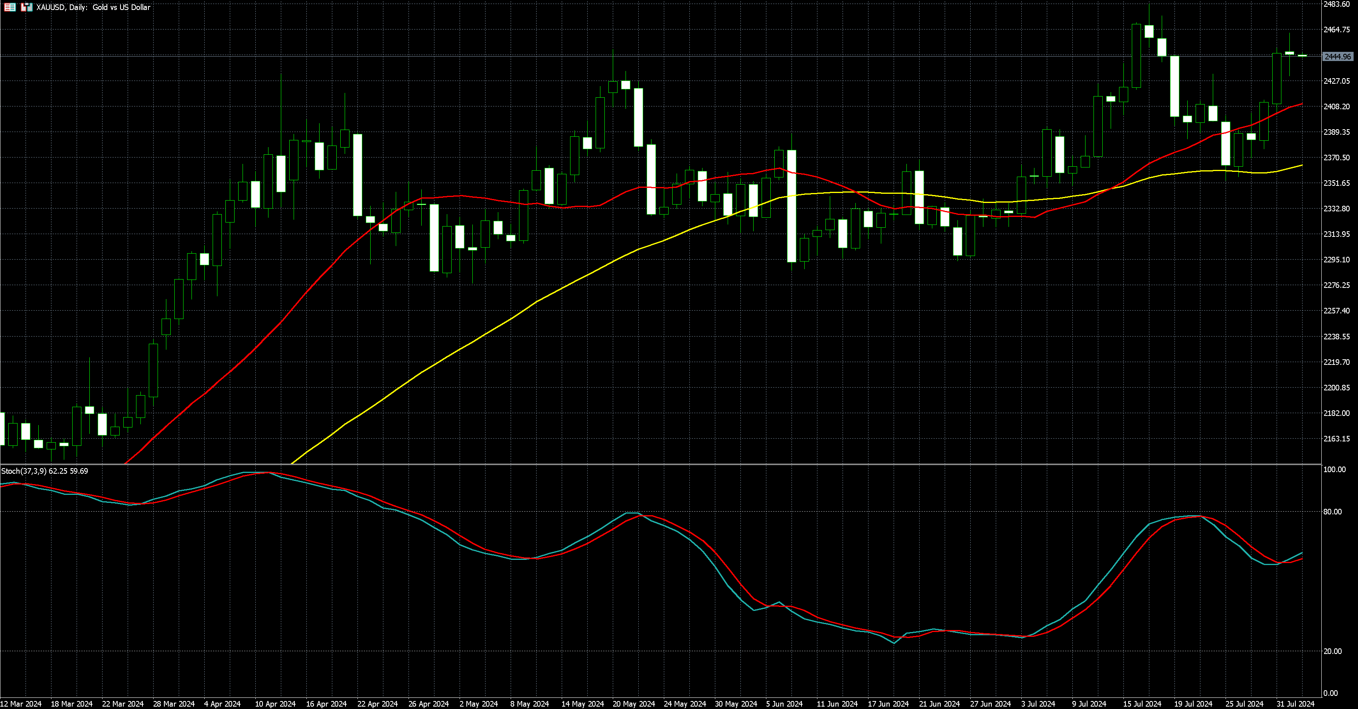1358x709 pixels.
Task: Click the 20.00 stochastic level label
Action: coord(1332,652)
